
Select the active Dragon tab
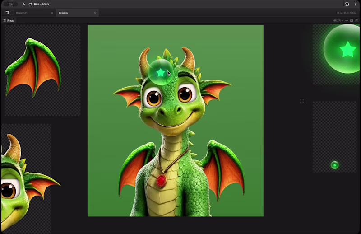(x=63, y=13)
